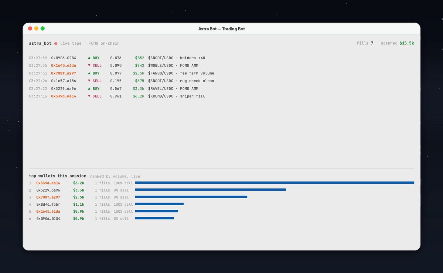Click the window title "Astra Bot — Trading Bot"
The image size is (443, 273).
point(222,28)
